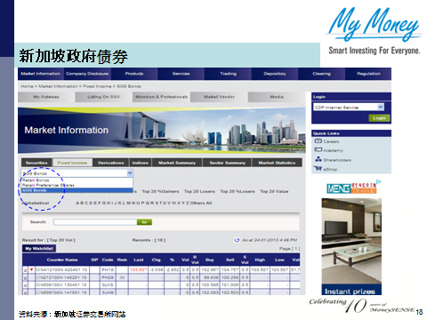This screenshot has width=427, height=320.
Task: Select the Market Statistics tab
Action: click(x=277, y=163)
